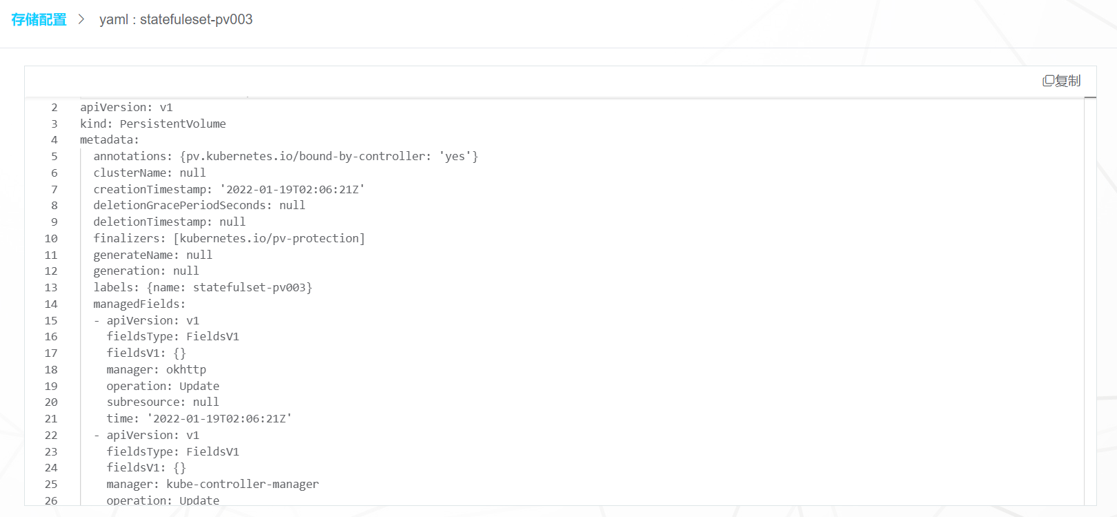Click the manager: okhttp line
The height and width of the screenshot is (517, 1117).
coord(156,370)
